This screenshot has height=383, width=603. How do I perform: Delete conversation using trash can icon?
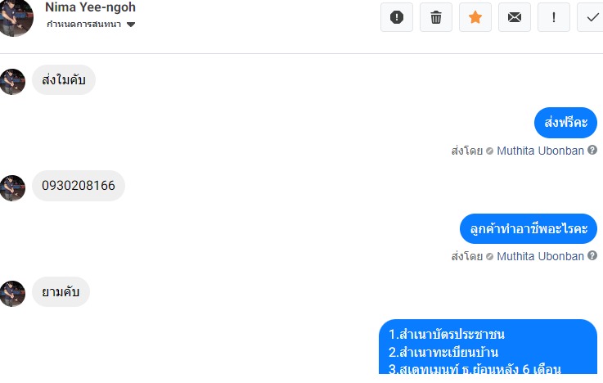tap(436, 17)
